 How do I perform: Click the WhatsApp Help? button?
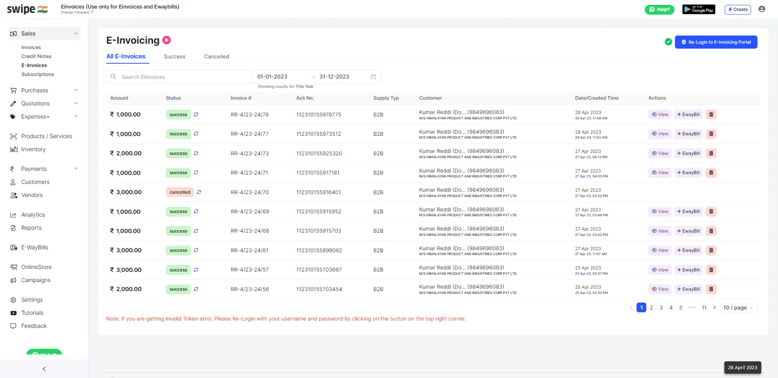[x=659, y=9]
